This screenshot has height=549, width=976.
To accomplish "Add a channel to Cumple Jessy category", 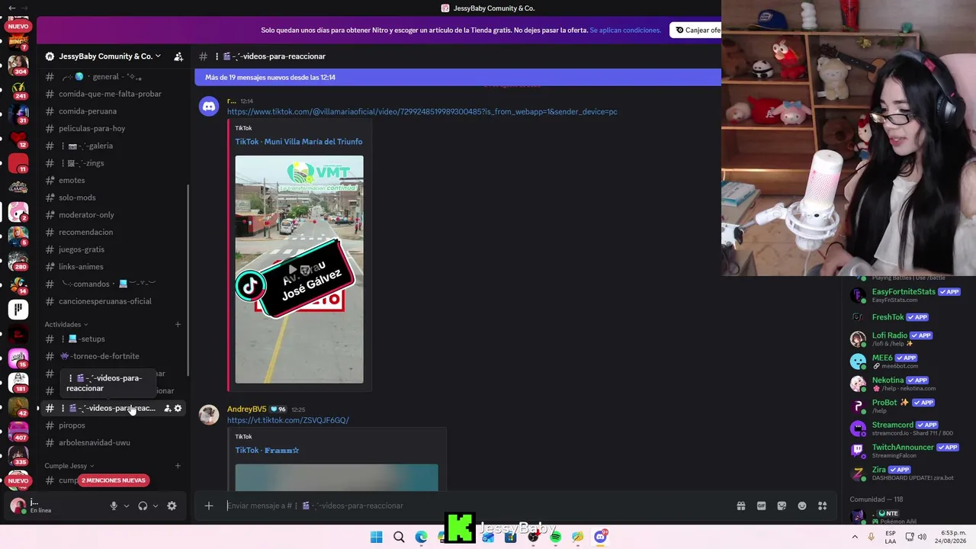I will pyautogui.click(x=178, y=466).
